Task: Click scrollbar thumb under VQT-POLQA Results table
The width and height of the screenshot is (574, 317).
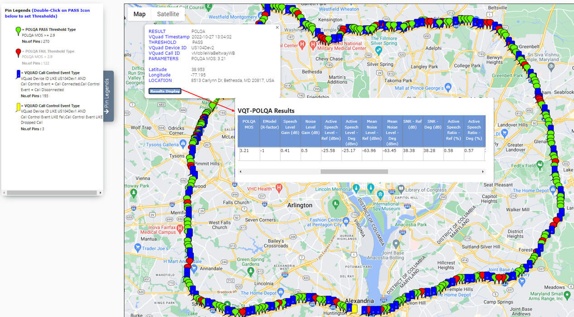Action: coord(354,172)
